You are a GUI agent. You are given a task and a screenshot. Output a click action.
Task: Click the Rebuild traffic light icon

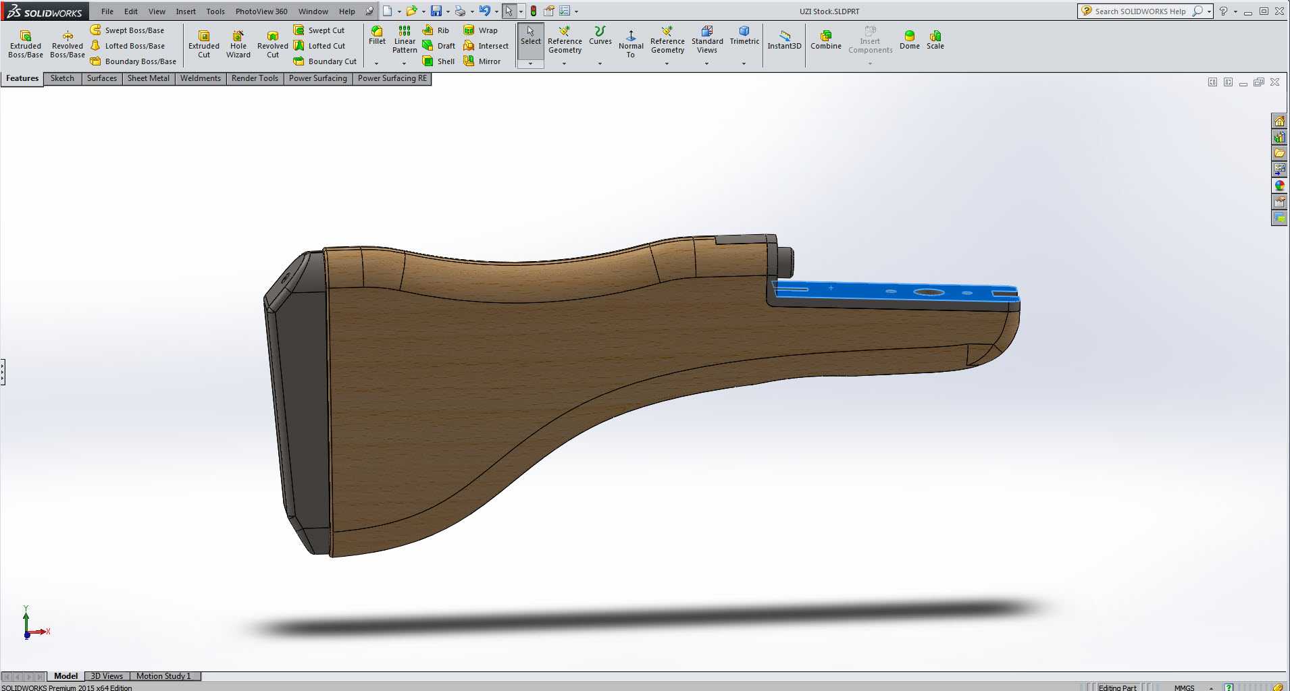click(534, 11)
